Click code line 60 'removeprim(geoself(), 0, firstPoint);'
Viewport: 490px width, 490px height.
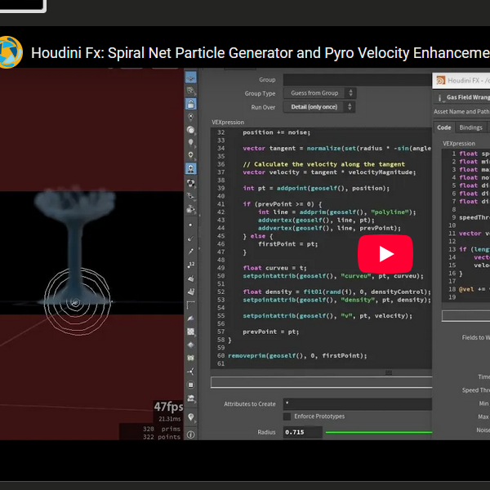click(x=297, y=355)
